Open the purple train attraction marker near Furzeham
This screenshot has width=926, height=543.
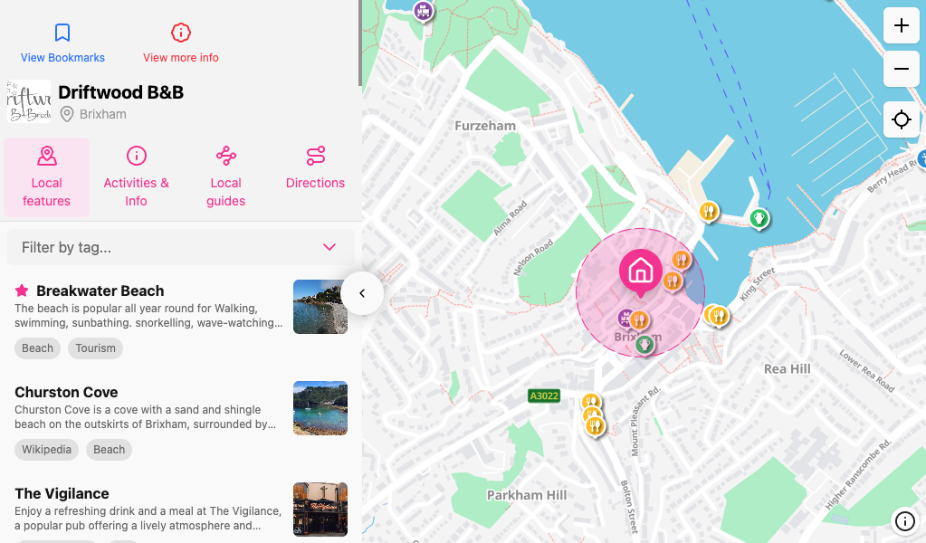(x=423, y=12)
